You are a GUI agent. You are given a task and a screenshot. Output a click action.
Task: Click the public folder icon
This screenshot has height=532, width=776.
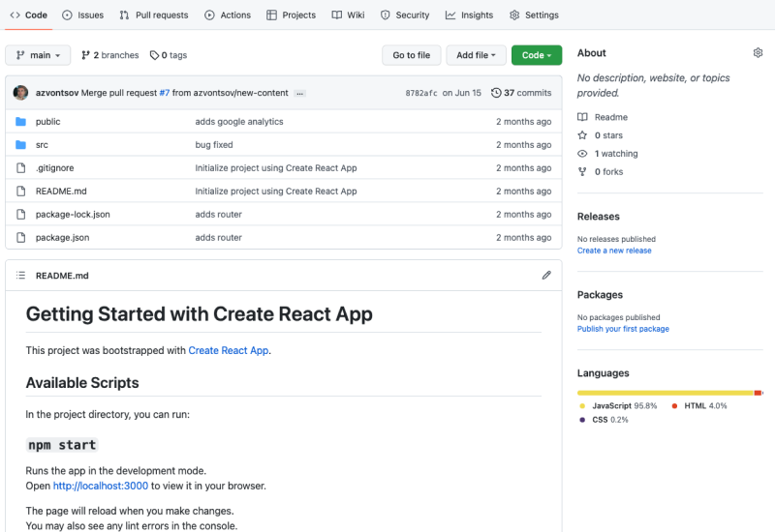pos(20,122)
